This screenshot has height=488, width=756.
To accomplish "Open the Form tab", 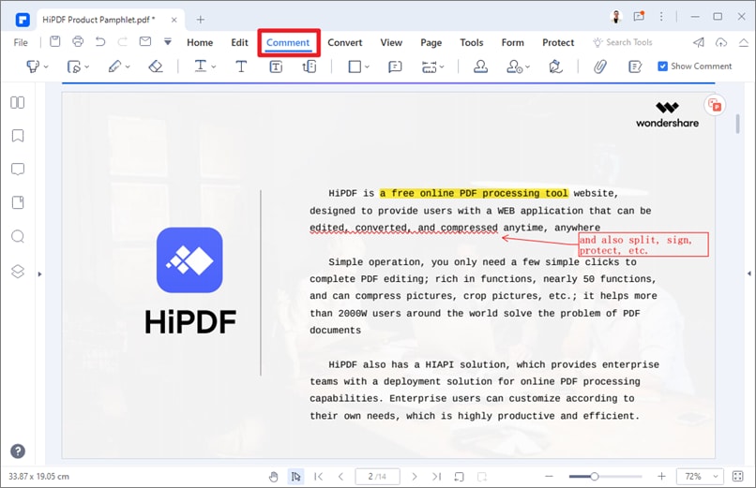I will (512, 42).
